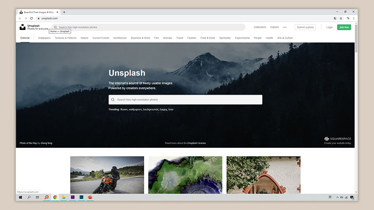374x210 pixels.
Task: Close the Beautiful Free Images tab
Action: tap(57, 12)
